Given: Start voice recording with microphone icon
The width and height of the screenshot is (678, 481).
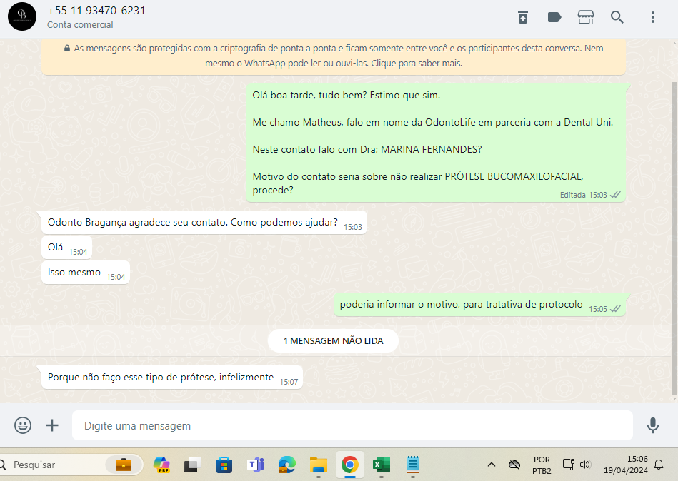Looking at the screenshot, I should [x=653, y=425].
